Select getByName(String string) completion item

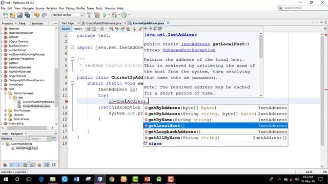click(x=215, y=120)
